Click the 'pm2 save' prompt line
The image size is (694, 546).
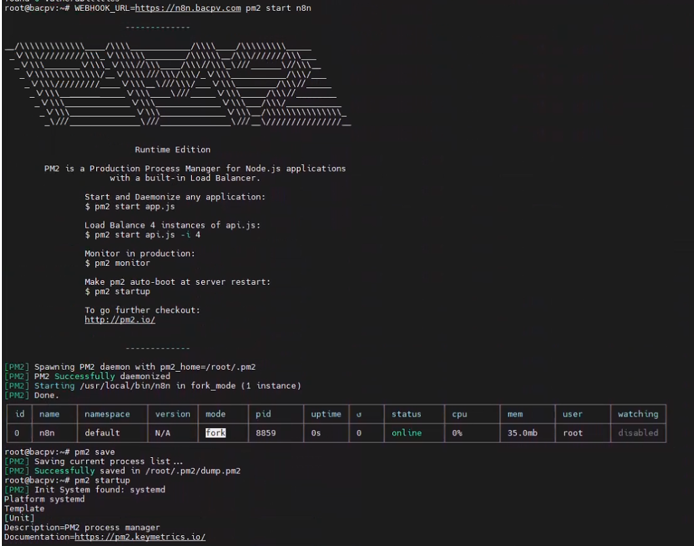click(x=60, y=452)
